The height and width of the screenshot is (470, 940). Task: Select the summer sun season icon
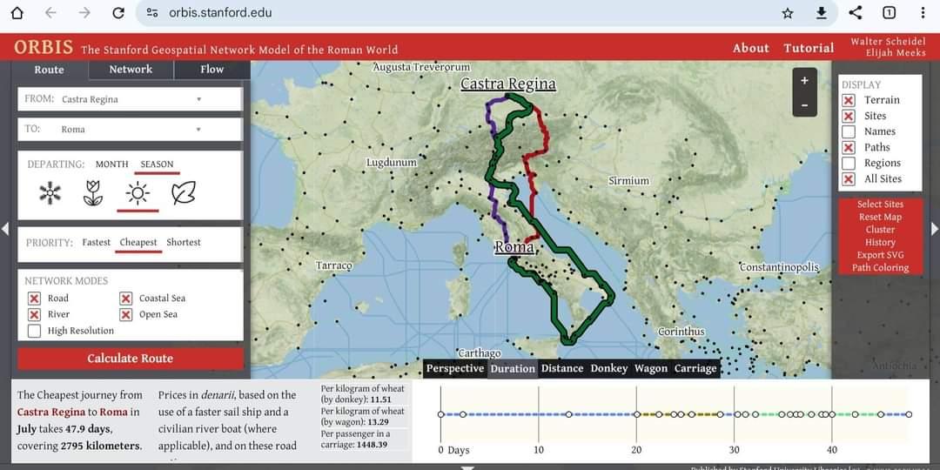tap(138, 193)
